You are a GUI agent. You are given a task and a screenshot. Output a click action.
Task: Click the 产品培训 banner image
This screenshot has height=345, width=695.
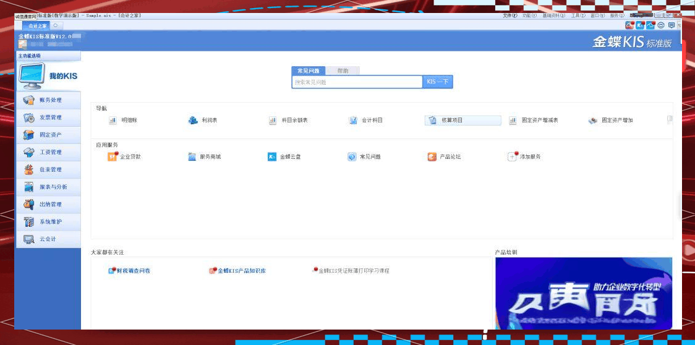[x=583, y=293]
